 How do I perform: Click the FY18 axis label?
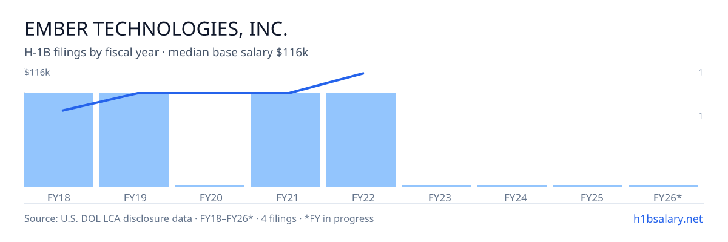point(59,198)
